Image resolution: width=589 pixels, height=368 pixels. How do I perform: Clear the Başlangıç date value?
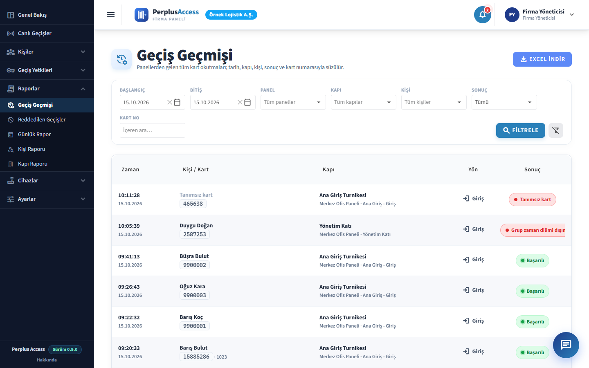click(169, 102)
